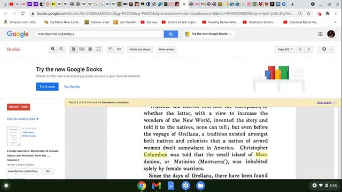Expand Get this book in print

(22, 119)
